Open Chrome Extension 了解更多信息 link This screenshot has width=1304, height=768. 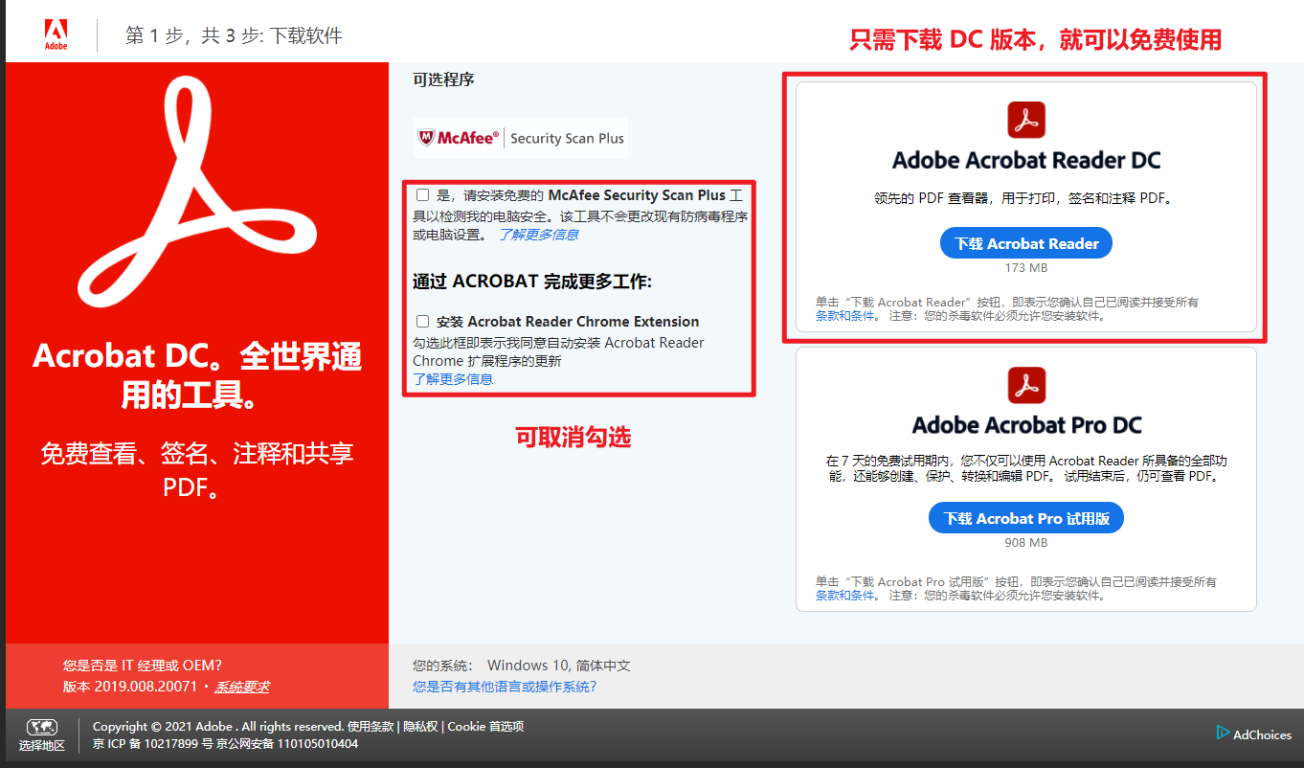coord(453,379)
